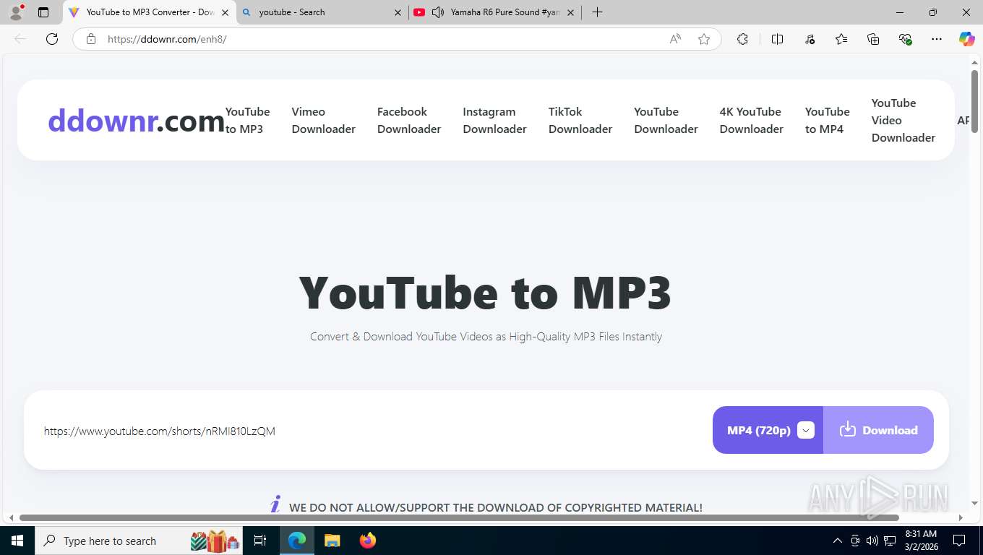Open the taskbar clock and date
This screenshot has width=983, height=555.
click(x=921, y=541)
